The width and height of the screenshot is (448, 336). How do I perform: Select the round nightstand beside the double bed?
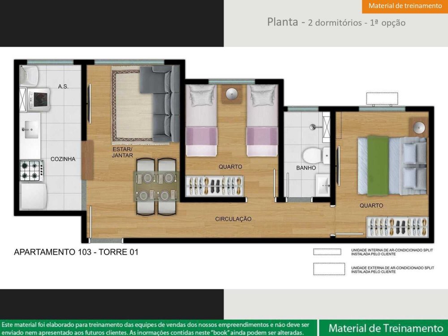coord(419,125)
